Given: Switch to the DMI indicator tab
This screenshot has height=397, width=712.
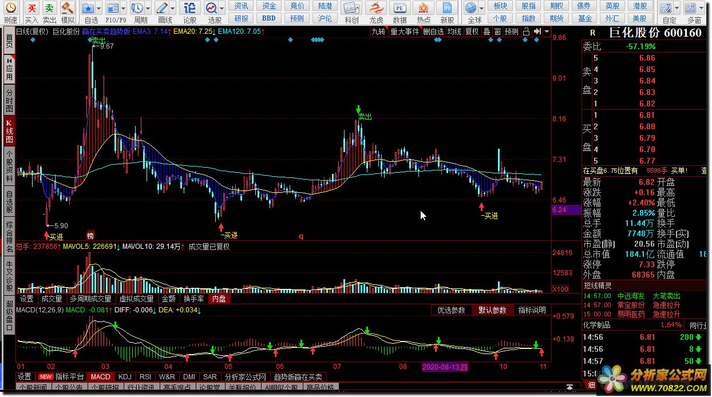Looking at the screenshot, I should click(189, 376).
